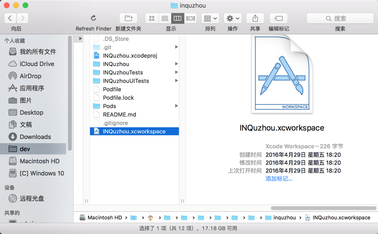The image size is (378, 234).
Task: Select INQuzhou.xcworkspace in file list
Action: 135,132
